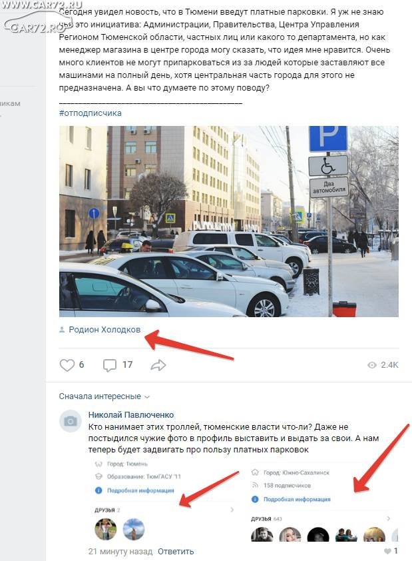Open Николай Павлюченко's profile name link
The height and width of the screenshot is (561, 412).
click(x=130, y=414)
